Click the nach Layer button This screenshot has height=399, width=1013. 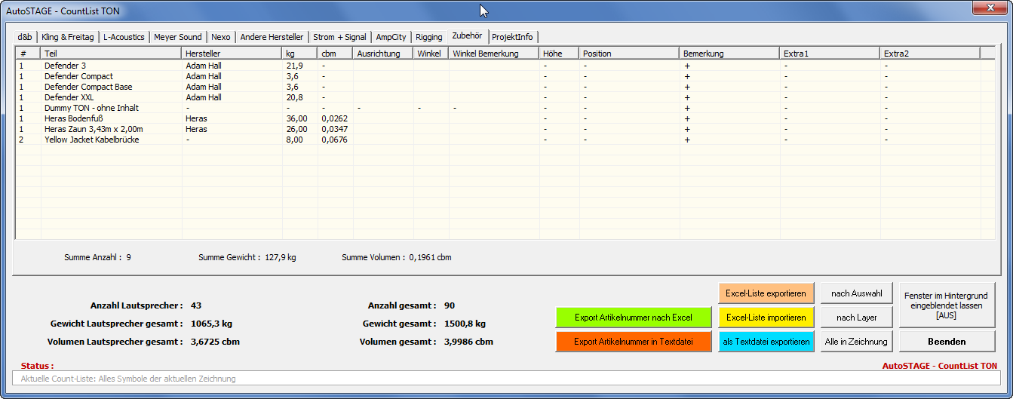click(856, 318)
